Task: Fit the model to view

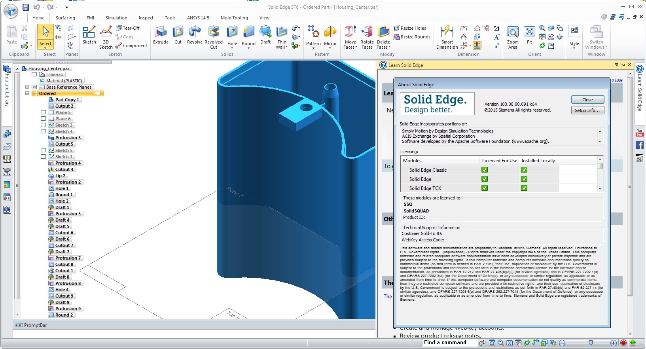Action: pyautogui.click(x=529, y=35)
